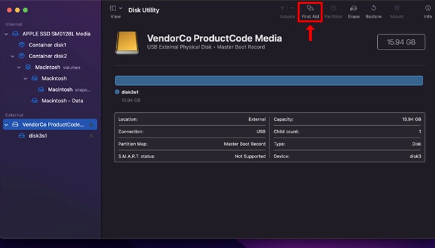Collapse the APPLE SSD SM0128L Media tree
The width and height of the screenshot is (435, 248).
pos(7,34)
